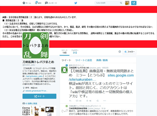Click profile name 刀剣乱舞トレパクまとめ heading
The height and width of the screenshot is (116, 157).
coord(38,62)
